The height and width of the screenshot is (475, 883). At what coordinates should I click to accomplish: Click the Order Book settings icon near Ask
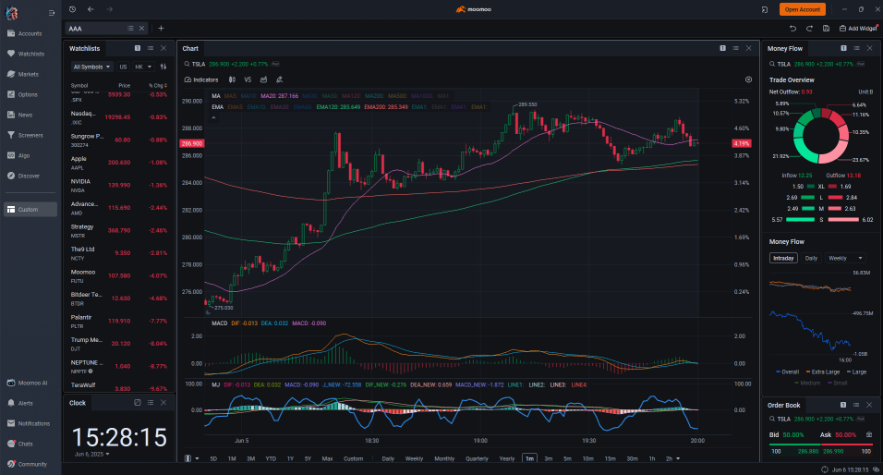pos(869,435)
